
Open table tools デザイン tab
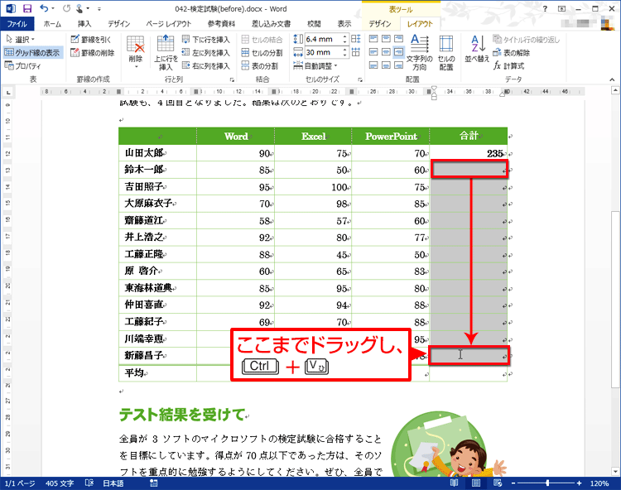[380, 24]
